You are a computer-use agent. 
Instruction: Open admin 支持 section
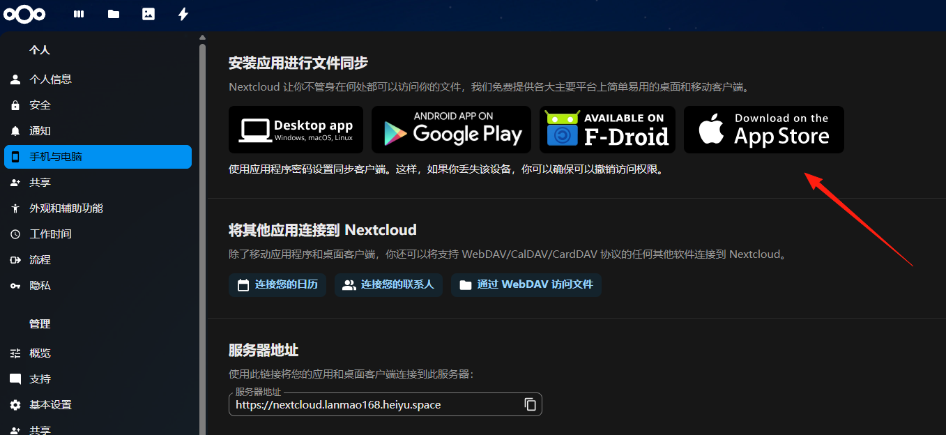(x=98, y=379)
